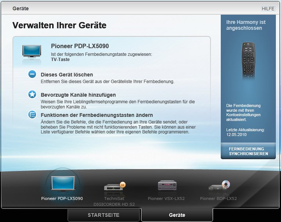Image resolution: width=281 pixels, height=222 pixels.
Task: Select the TechniSat DIGICORDER HD S2 device icon
Action: coord(114,186)
